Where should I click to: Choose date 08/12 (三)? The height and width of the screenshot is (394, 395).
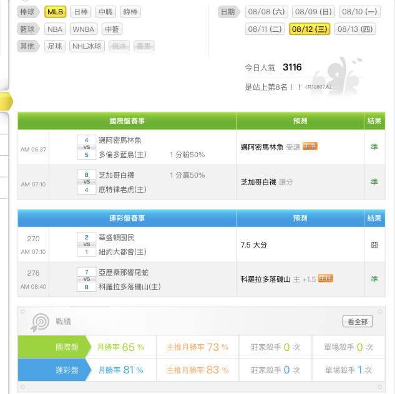tap(310, 29)
